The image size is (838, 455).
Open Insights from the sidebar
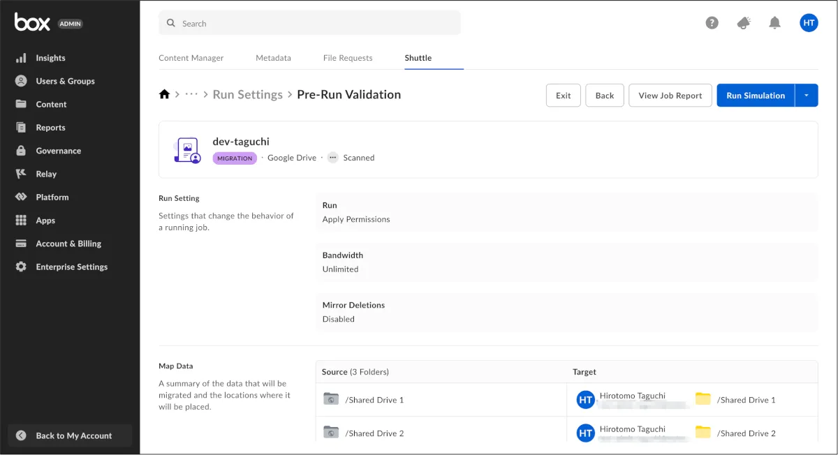point(50,58)
